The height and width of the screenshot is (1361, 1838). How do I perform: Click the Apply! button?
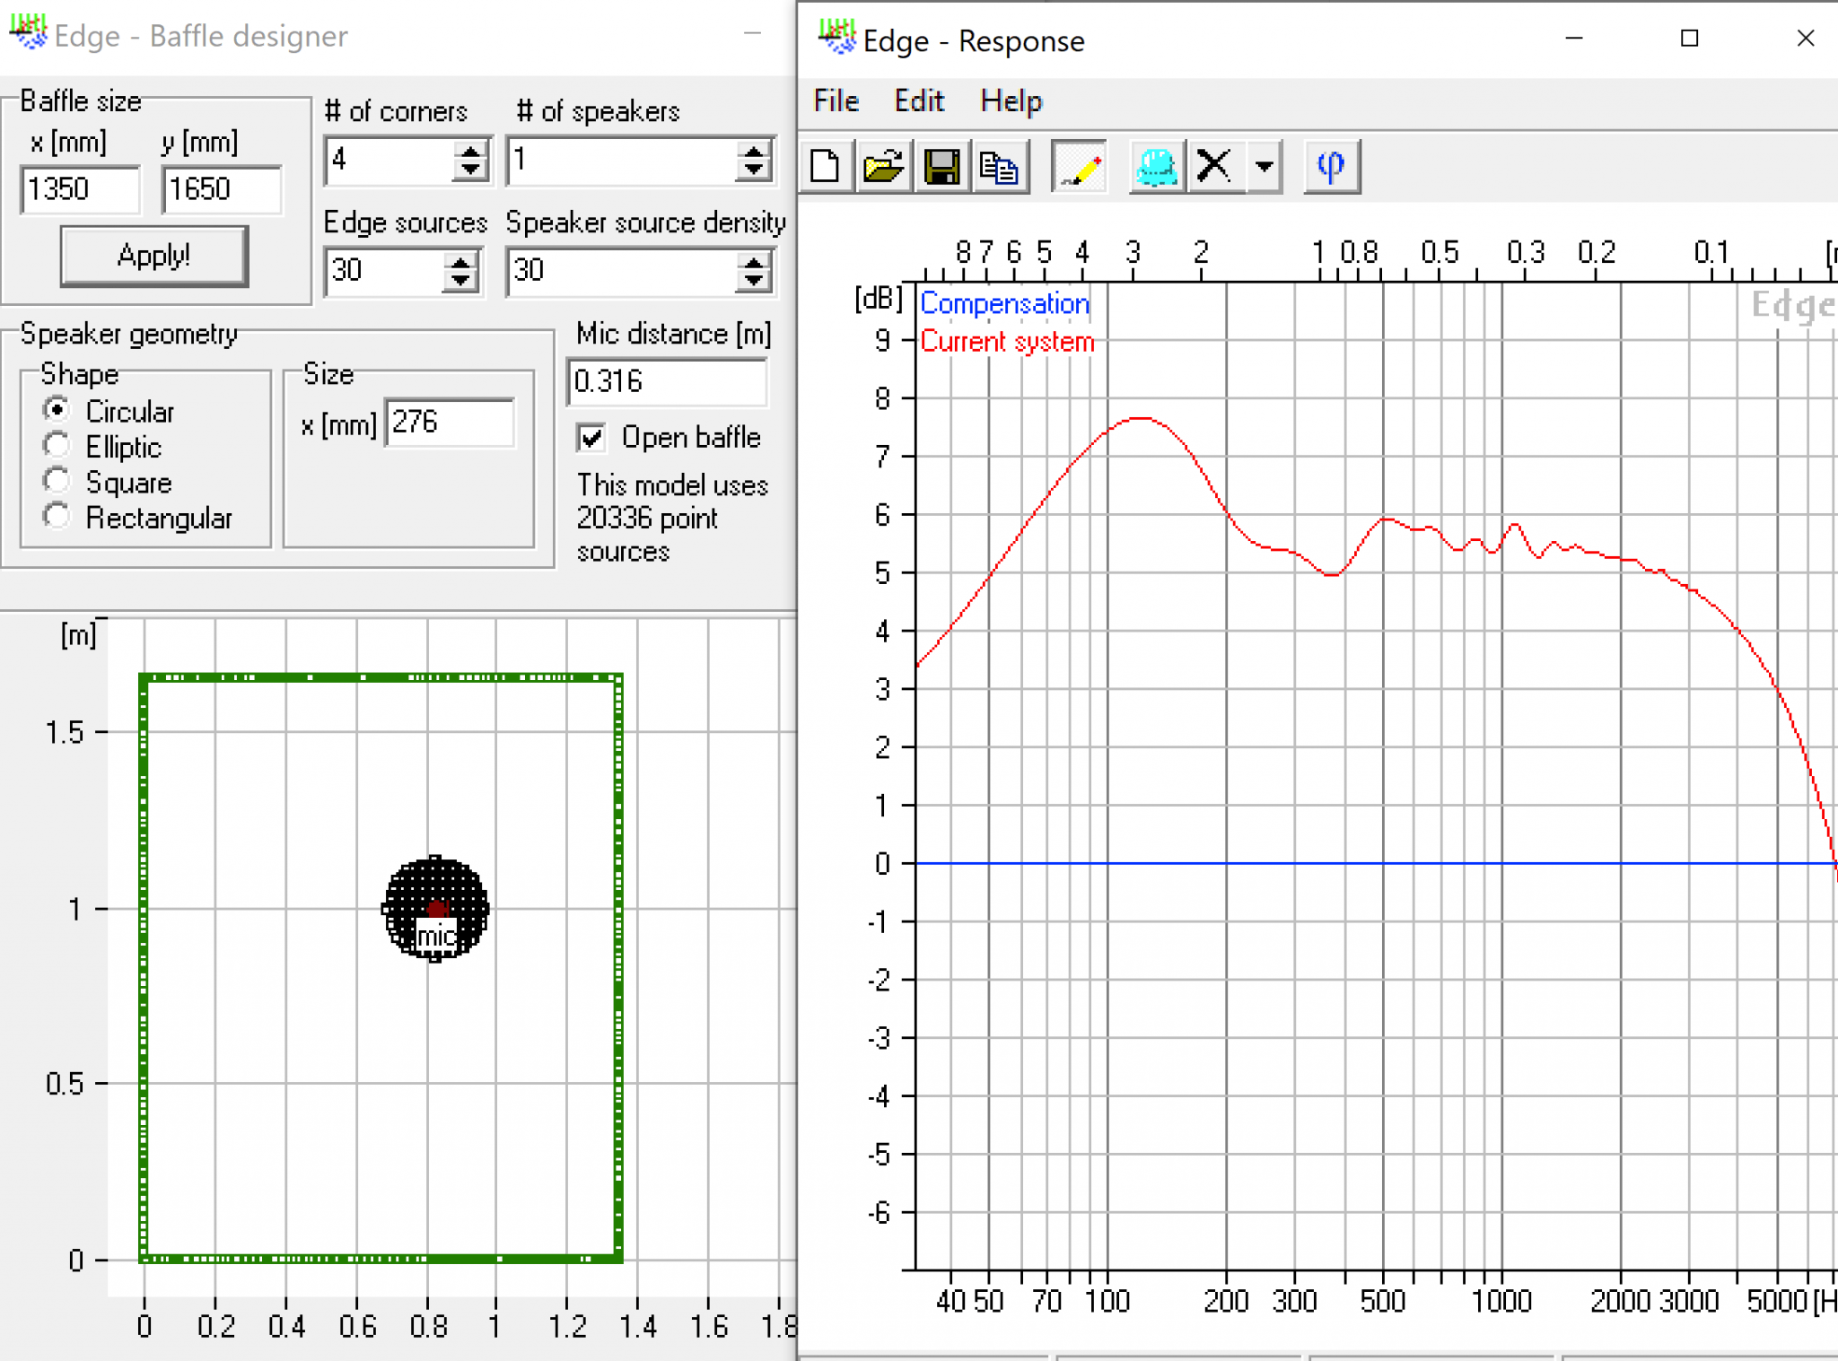coord(153,256)
